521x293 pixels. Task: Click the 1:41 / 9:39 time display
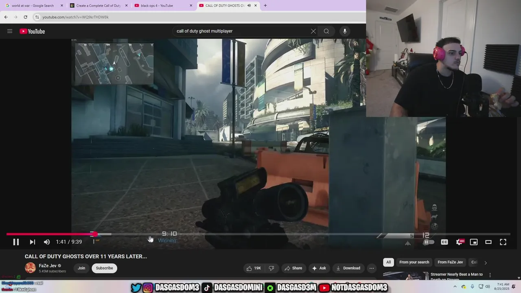[69, 242]
